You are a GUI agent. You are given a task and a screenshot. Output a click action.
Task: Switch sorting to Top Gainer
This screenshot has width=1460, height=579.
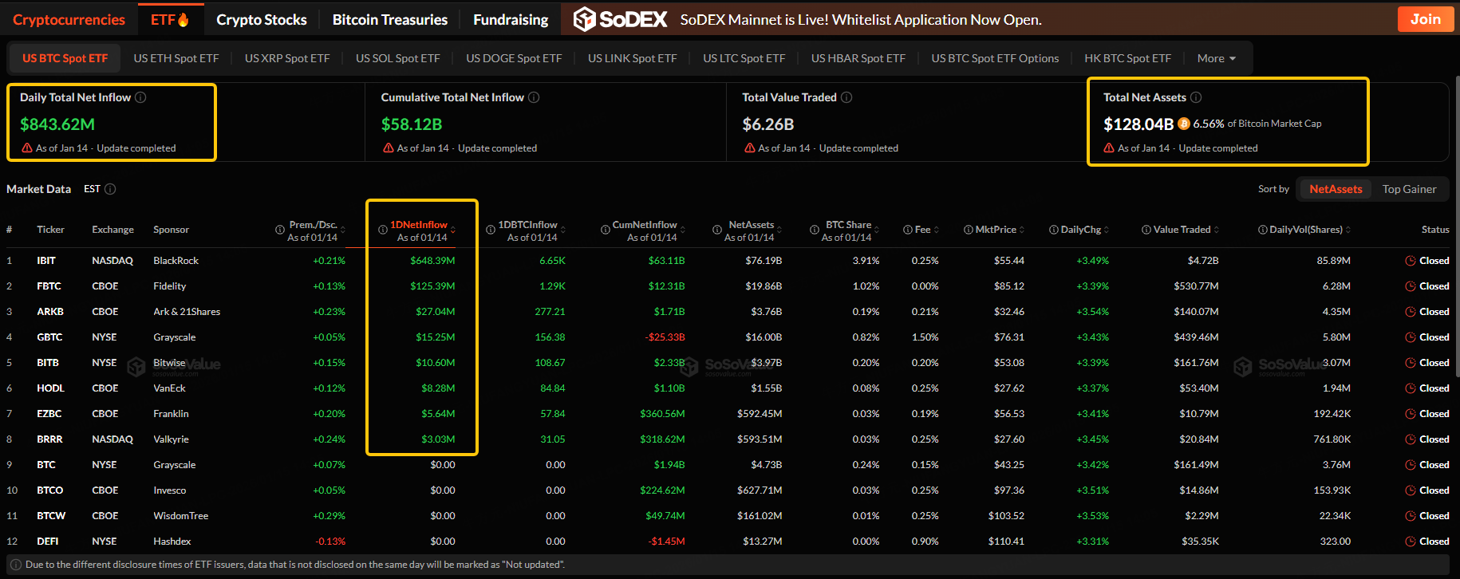pyautogui.click(x=1409, y=189)
